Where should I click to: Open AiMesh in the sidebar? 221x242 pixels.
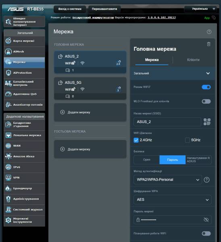click(x=24, y=52)
